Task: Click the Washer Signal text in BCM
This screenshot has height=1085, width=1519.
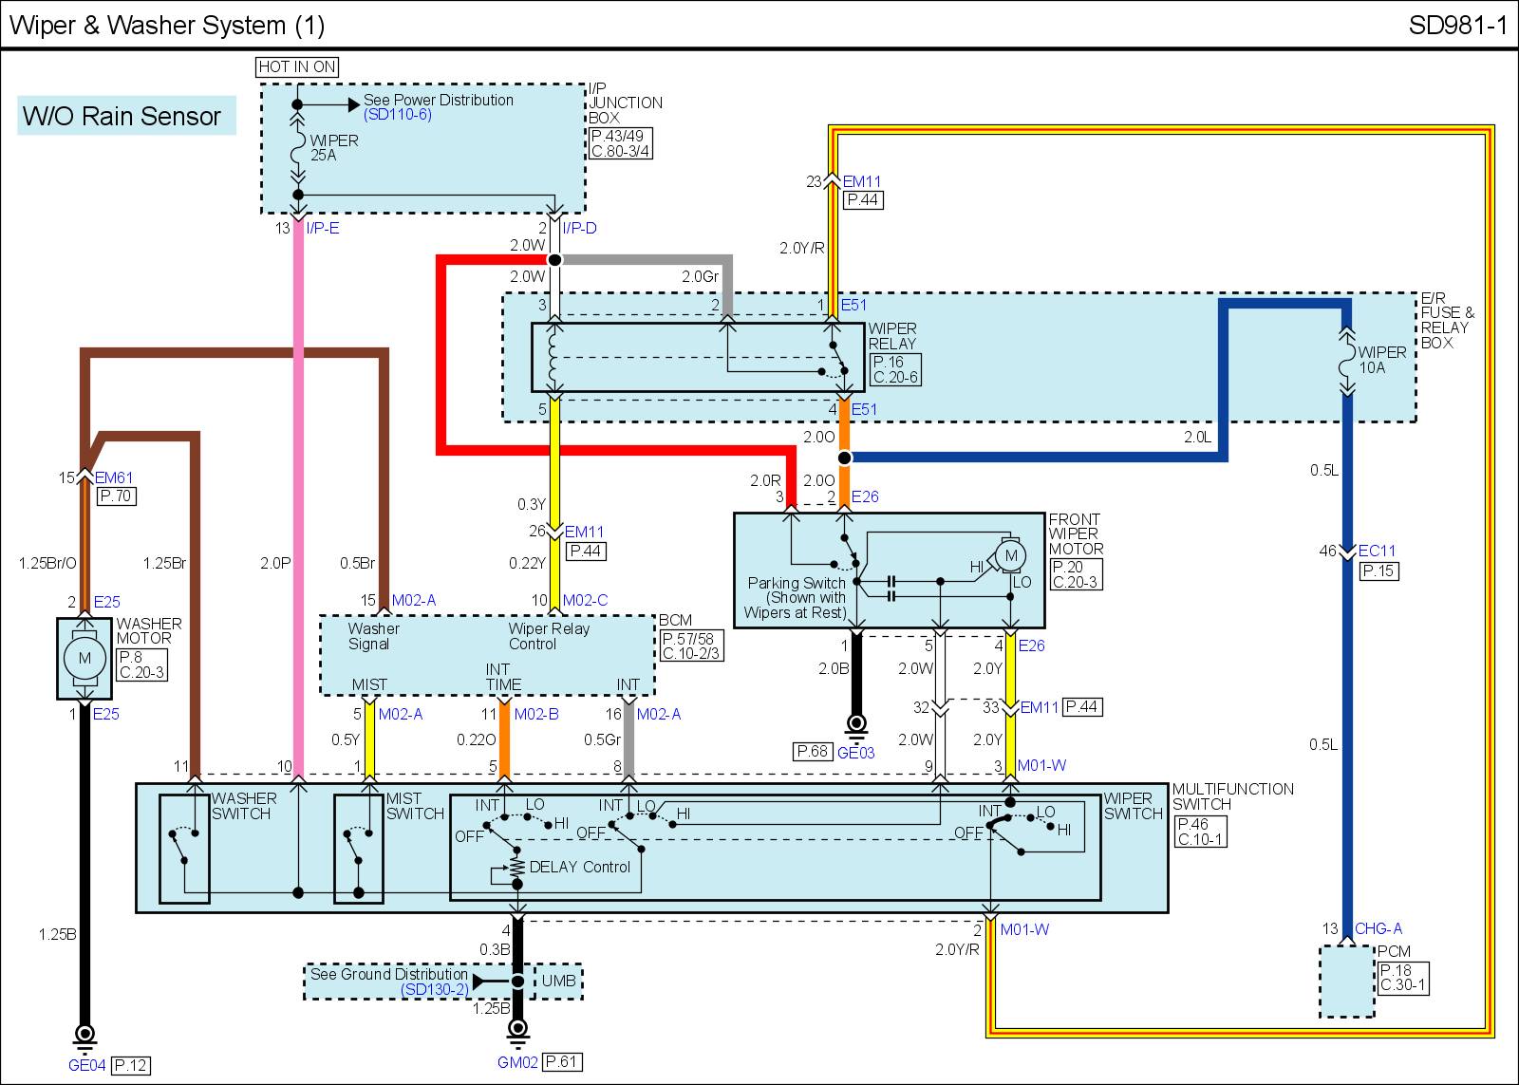Action: (x=373, y=636)
